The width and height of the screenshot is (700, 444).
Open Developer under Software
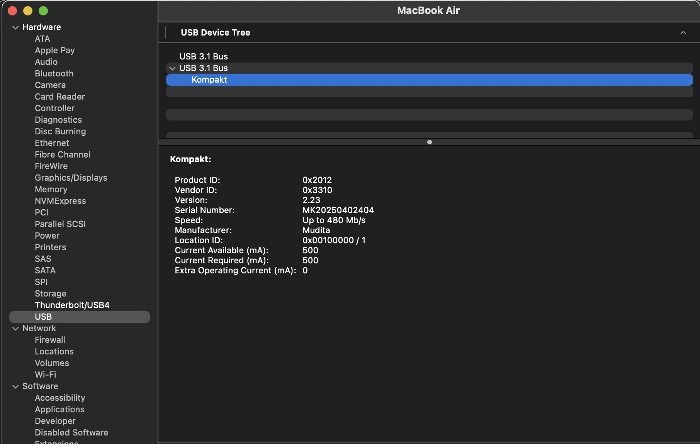point(55,421)
